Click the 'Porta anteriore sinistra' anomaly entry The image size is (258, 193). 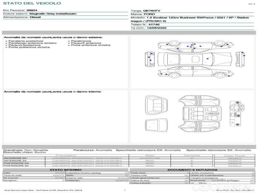click(x=91, y=45)
